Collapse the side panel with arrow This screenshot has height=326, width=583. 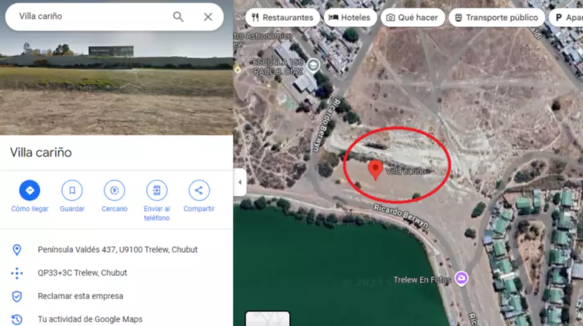240,182
